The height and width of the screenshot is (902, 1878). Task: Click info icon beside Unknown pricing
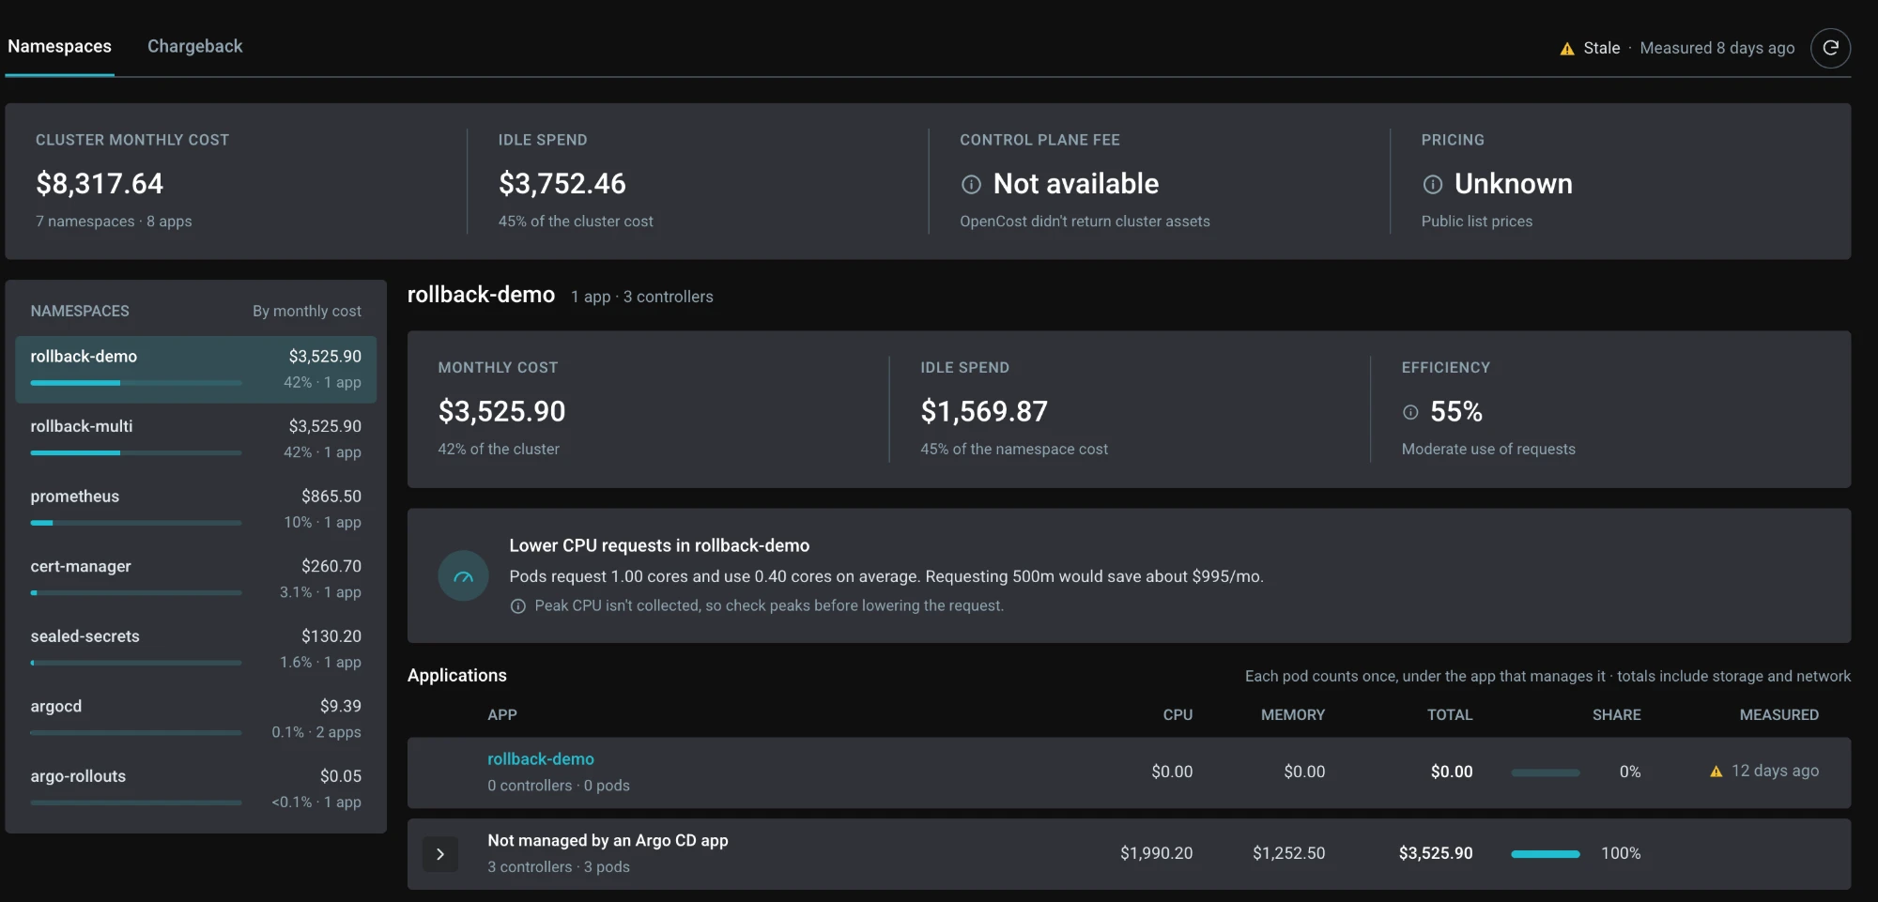[1433, 184]
